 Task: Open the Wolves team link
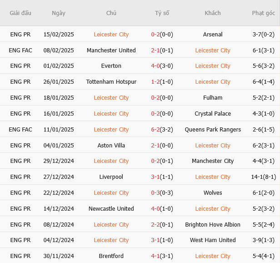213,193
